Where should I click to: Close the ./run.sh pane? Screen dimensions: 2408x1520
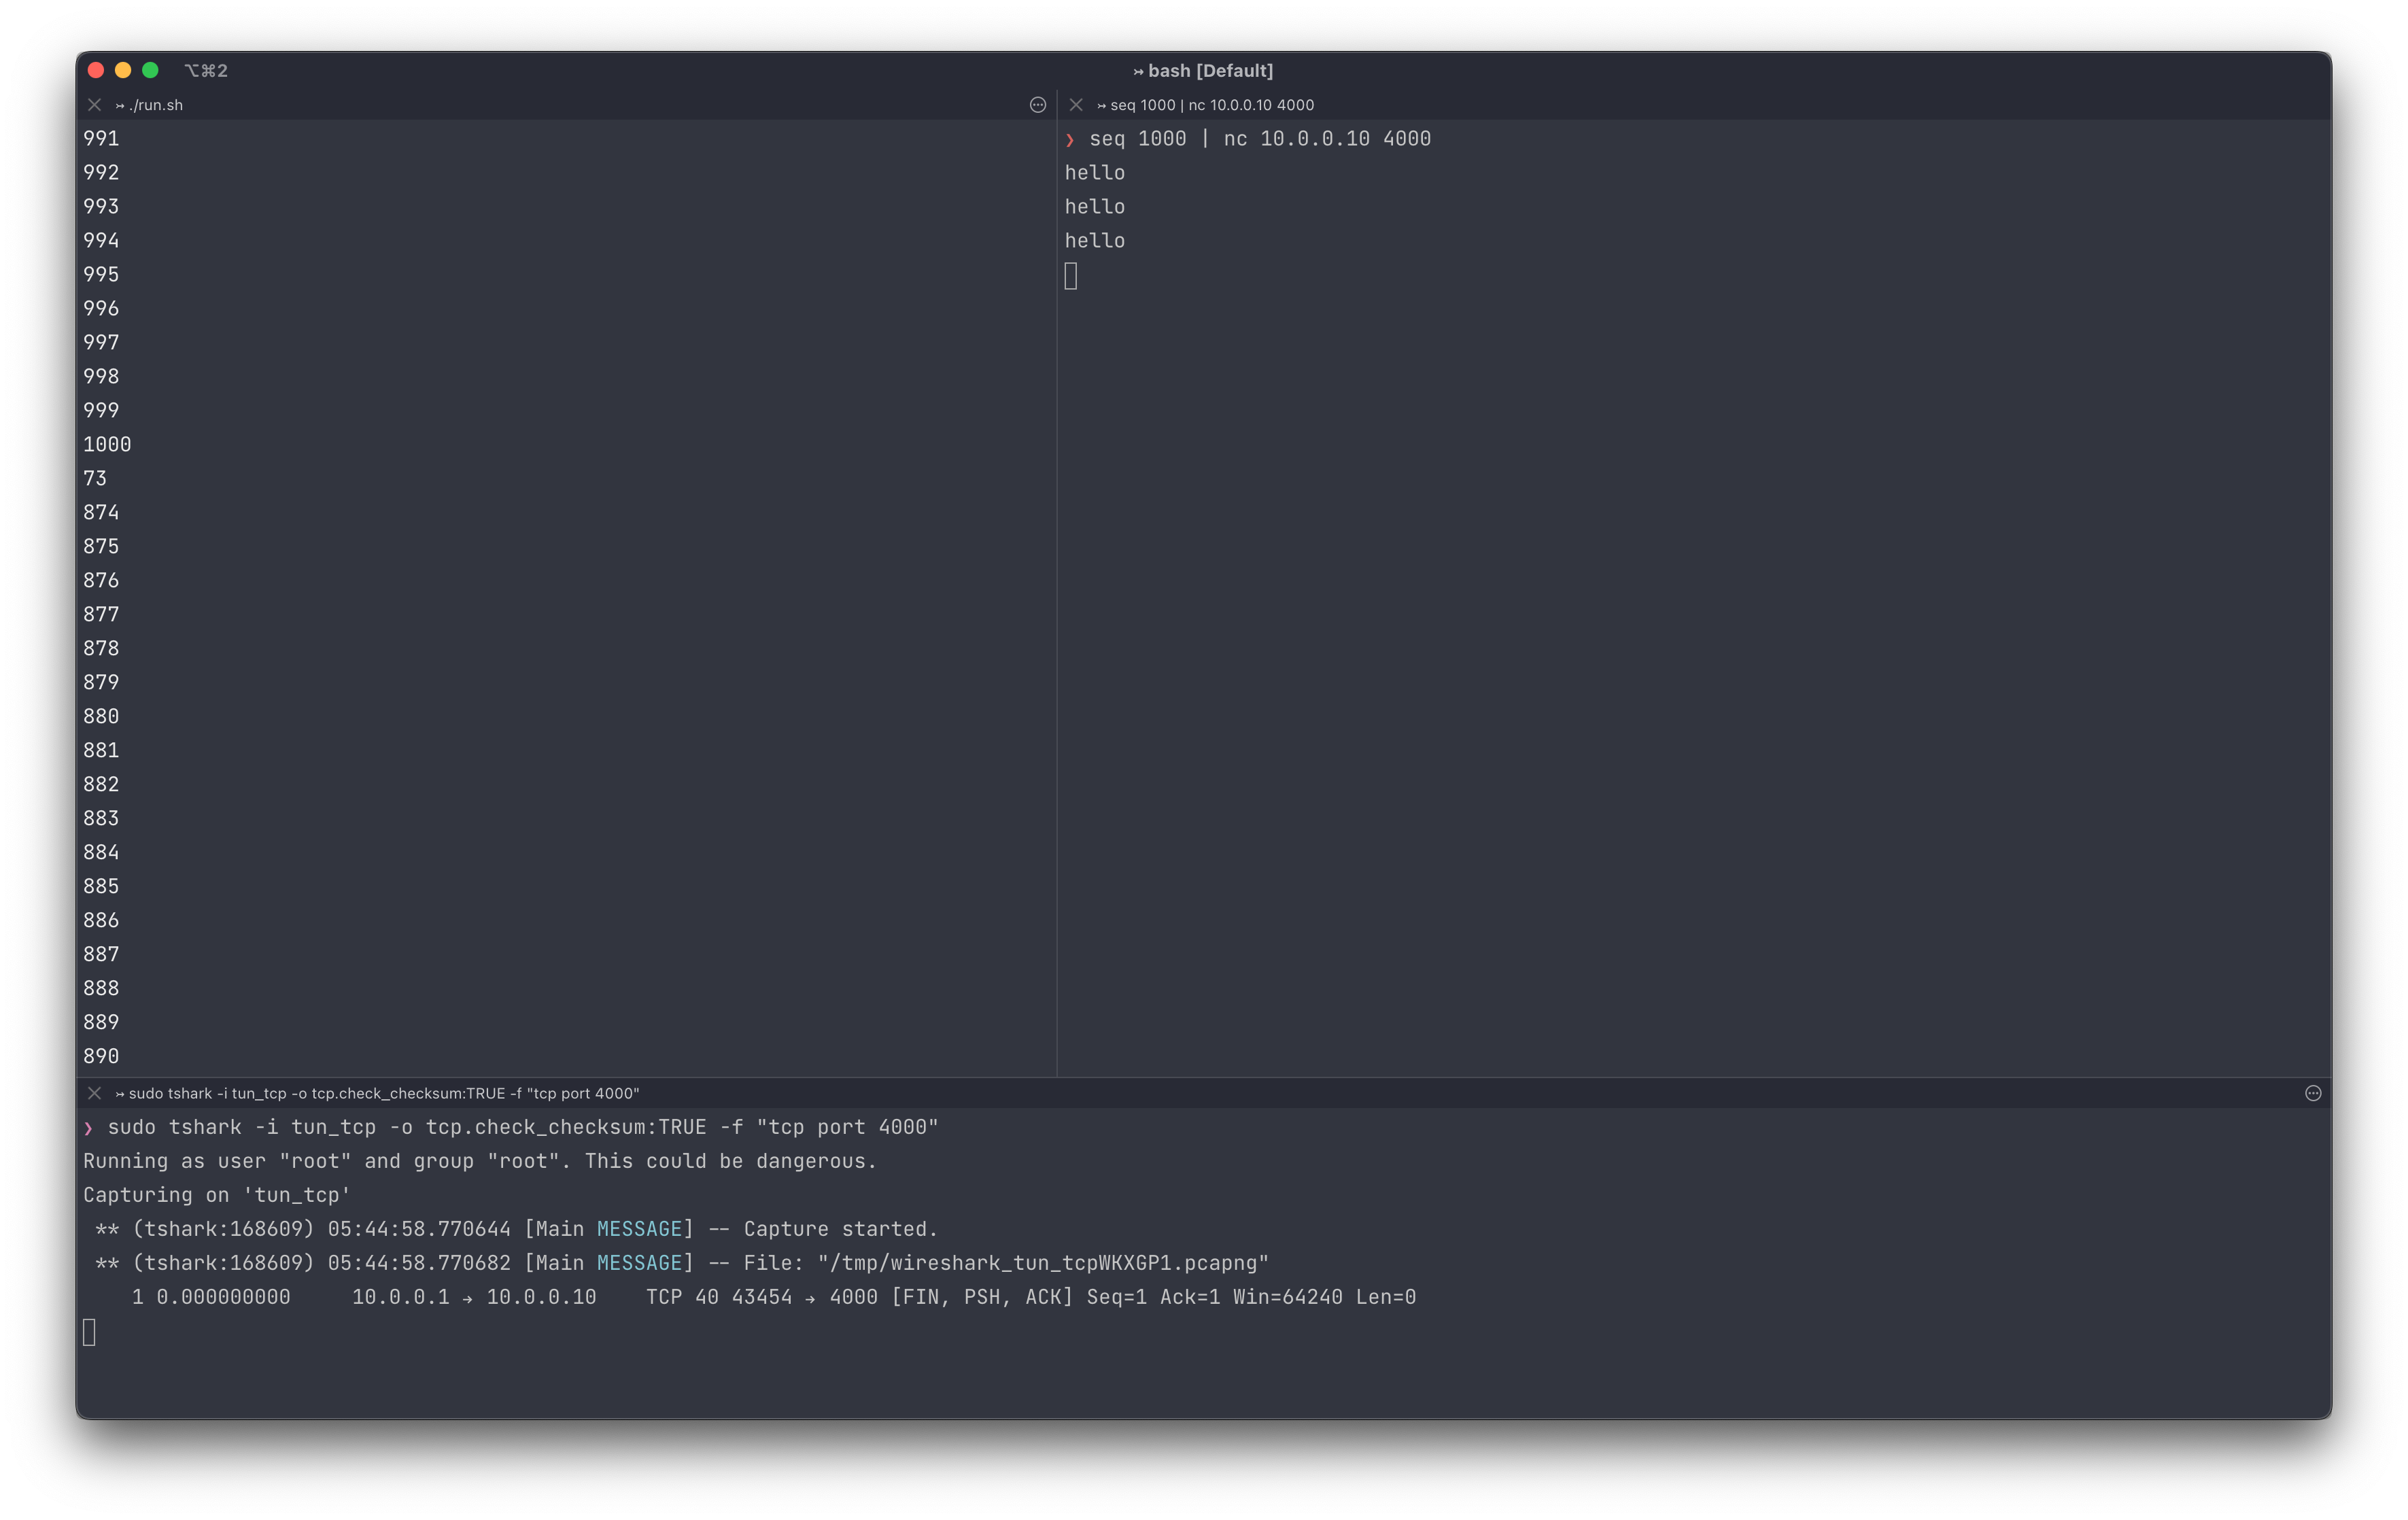point(95,105)
